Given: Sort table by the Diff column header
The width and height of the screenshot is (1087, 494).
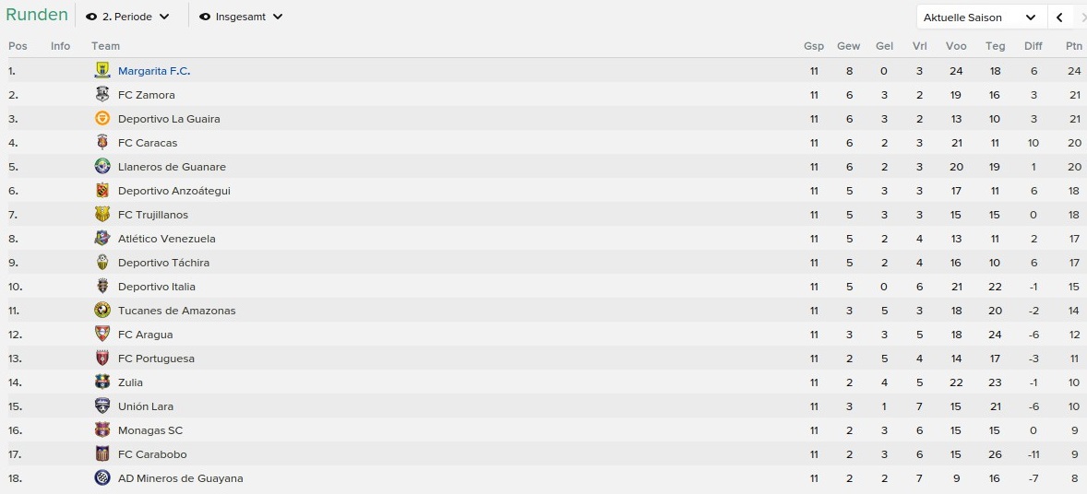Looking at the screenshot, I should pyautogui.click(x=1033, y=46).
